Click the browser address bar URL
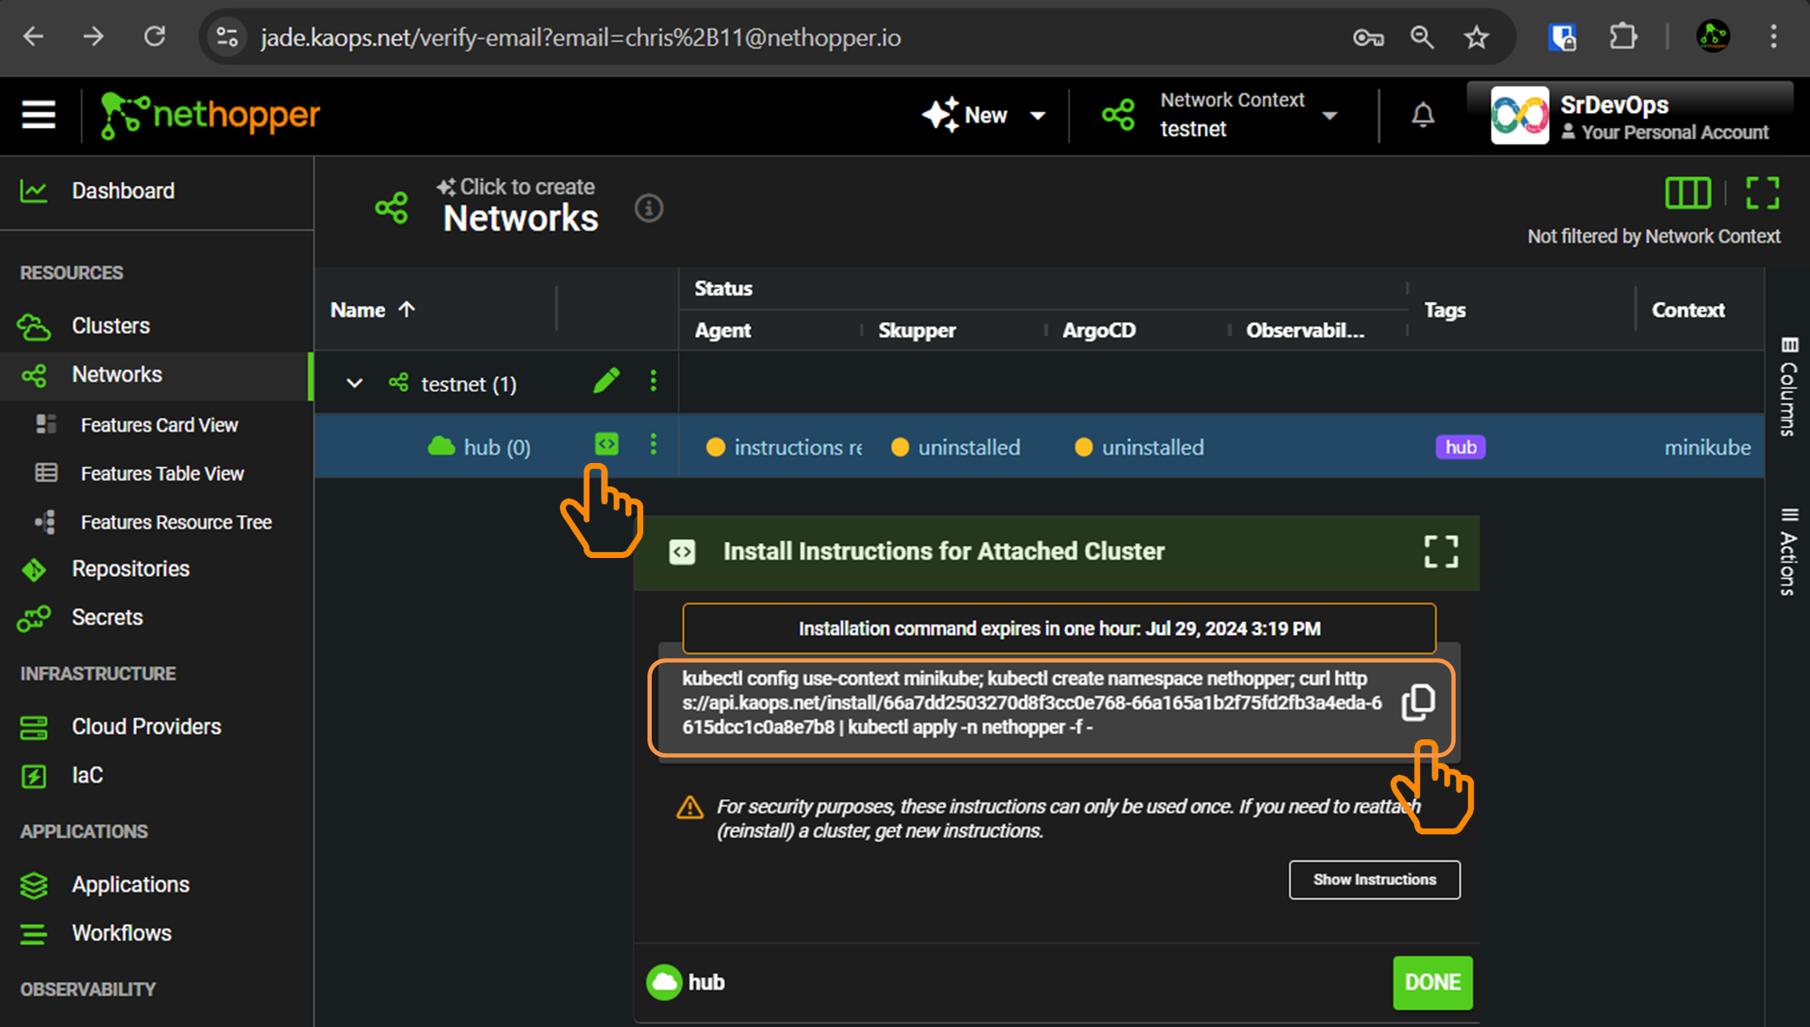 [581, 38]
